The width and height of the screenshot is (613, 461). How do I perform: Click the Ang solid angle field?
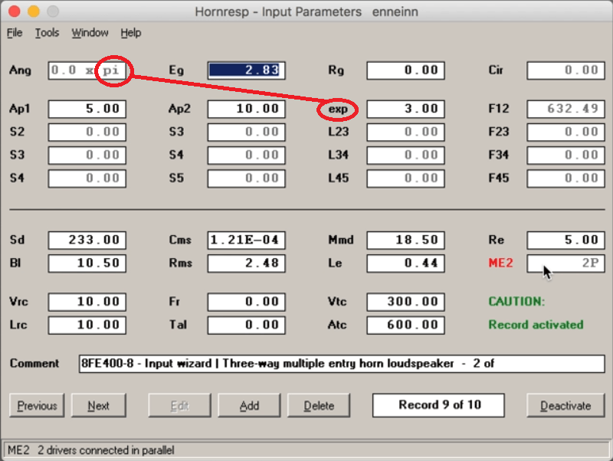[x=87, y=70]
